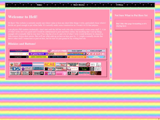Click the black 'on my puter' blinkie
This screenshot has height=120, width=160.
click(19, 57)
